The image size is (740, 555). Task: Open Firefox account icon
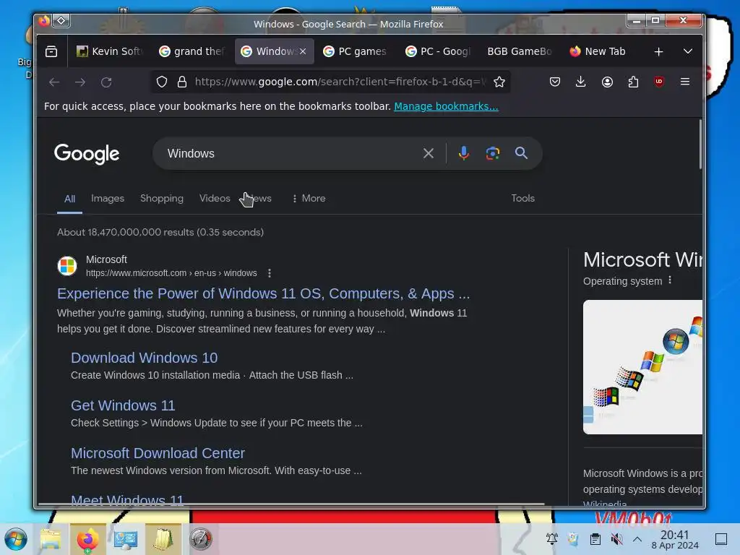tap(607, 82)
